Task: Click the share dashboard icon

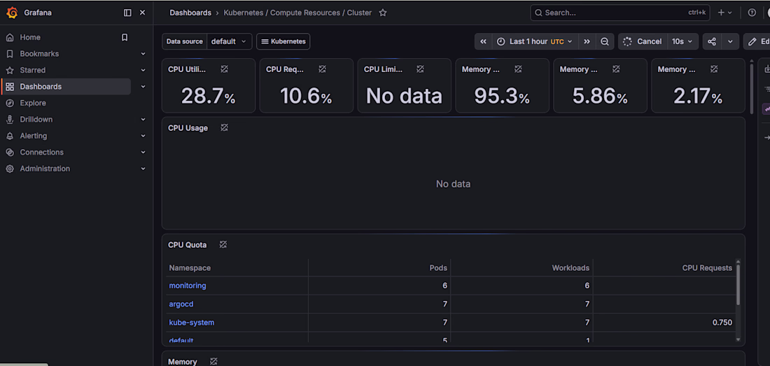Action: click(x=712, y=42)
